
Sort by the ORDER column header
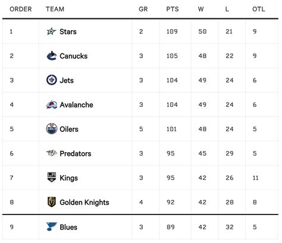pyautogui.click(x=21, y=9)
